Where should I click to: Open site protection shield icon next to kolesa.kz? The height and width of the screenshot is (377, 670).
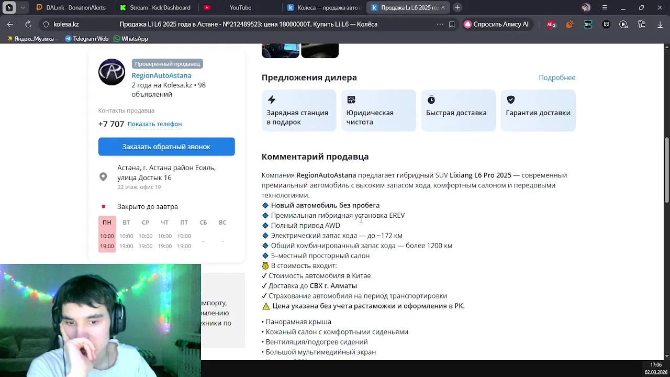pyautogui.click(x=46, y=24)
